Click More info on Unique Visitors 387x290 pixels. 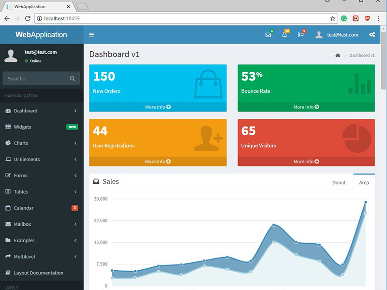pos(306,162)
